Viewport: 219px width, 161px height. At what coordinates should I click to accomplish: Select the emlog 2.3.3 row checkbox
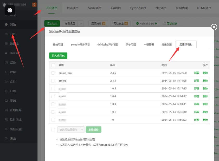[53, 81]
